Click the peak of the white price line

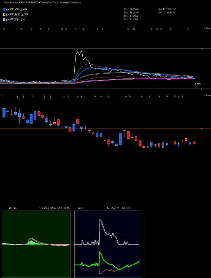[x=81, y=51]
